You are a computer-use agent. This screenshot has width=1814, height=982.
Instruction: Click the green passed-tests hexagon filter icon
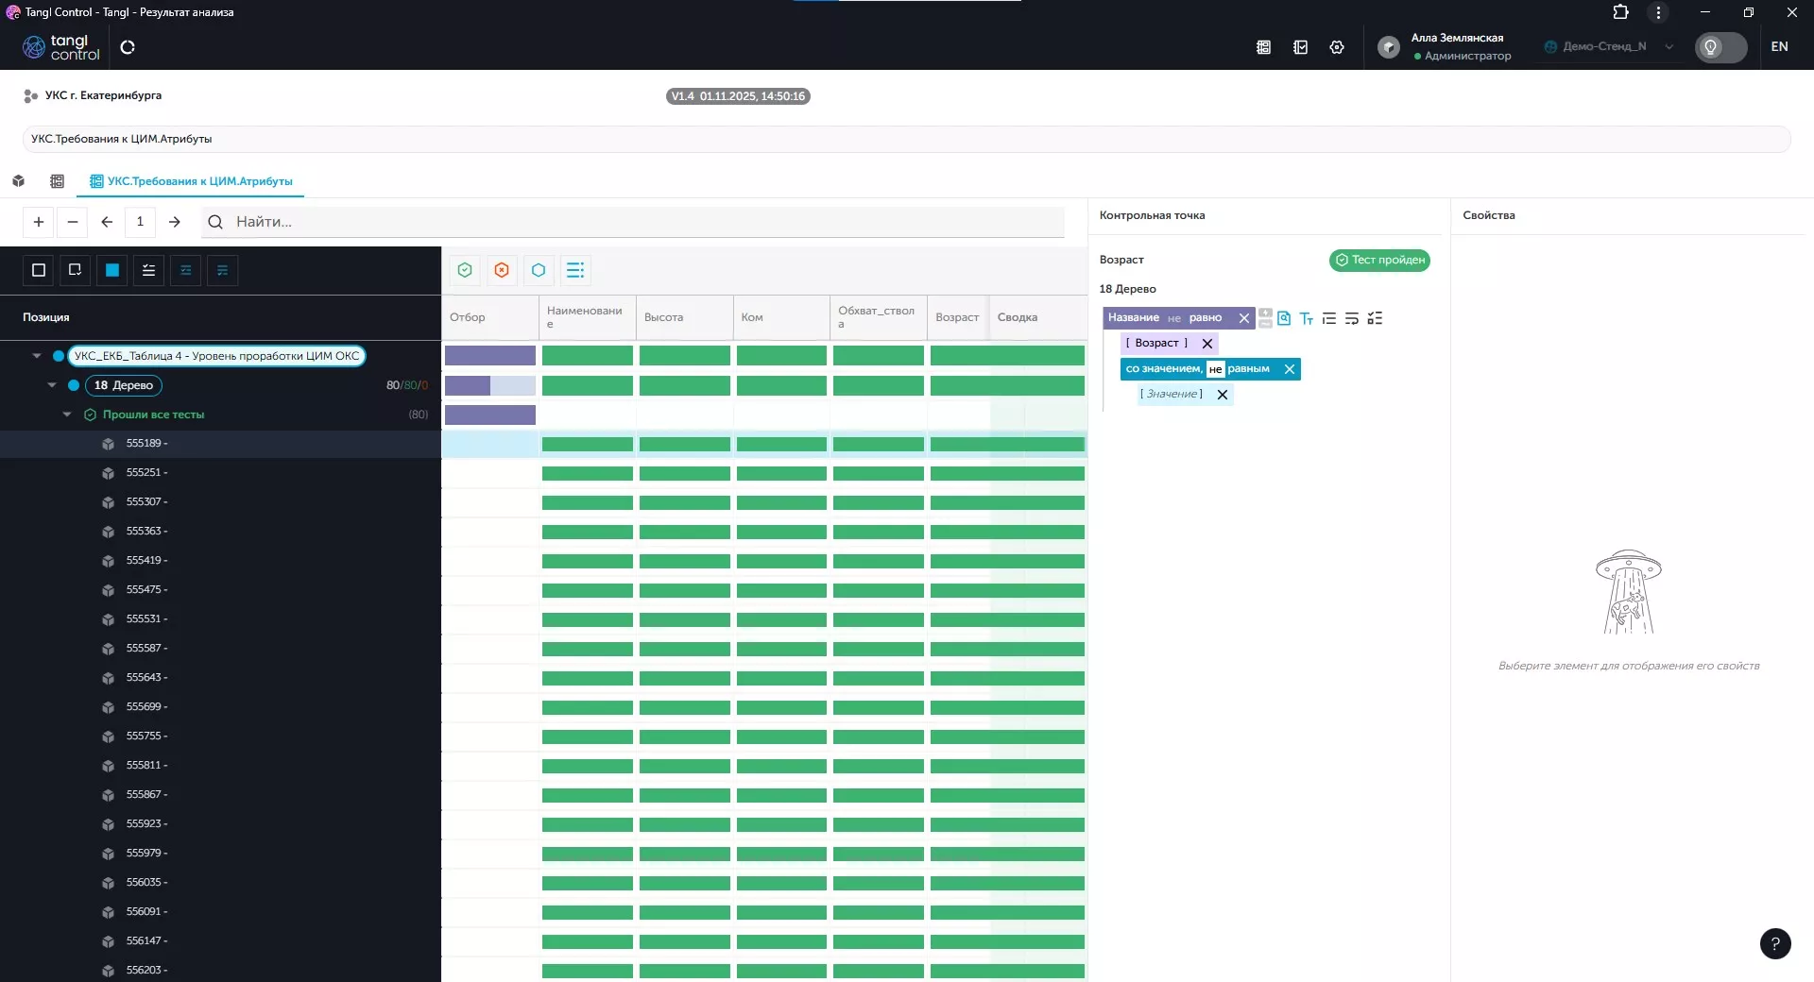pyautogui.click(x=465, y=270)
